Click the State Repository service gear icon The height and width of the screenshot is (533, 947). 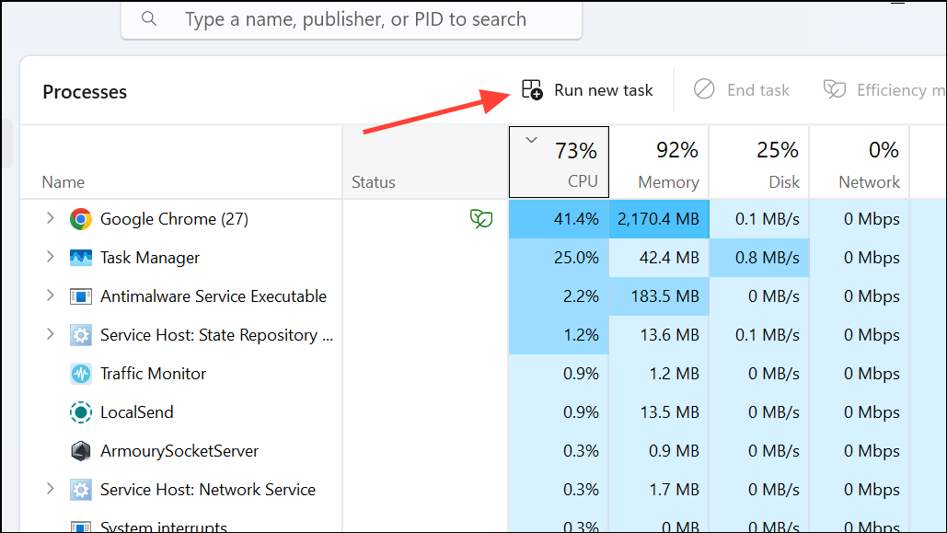click(x=80, y=335)
